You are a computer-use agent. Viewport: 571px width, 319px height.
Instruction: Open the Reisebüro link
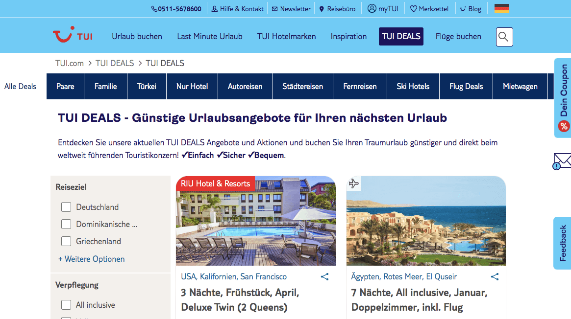(341, 9)
